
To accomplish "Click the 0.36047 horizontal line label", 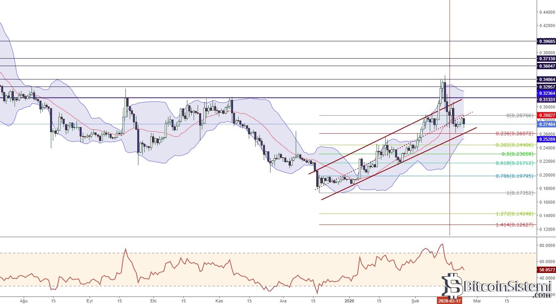I will click(x=546, y=66).
